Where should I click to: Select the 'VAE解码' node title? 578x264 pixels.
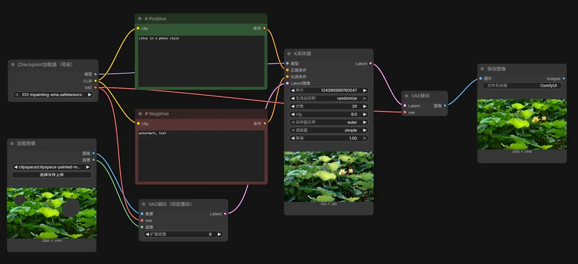point(420,96)
